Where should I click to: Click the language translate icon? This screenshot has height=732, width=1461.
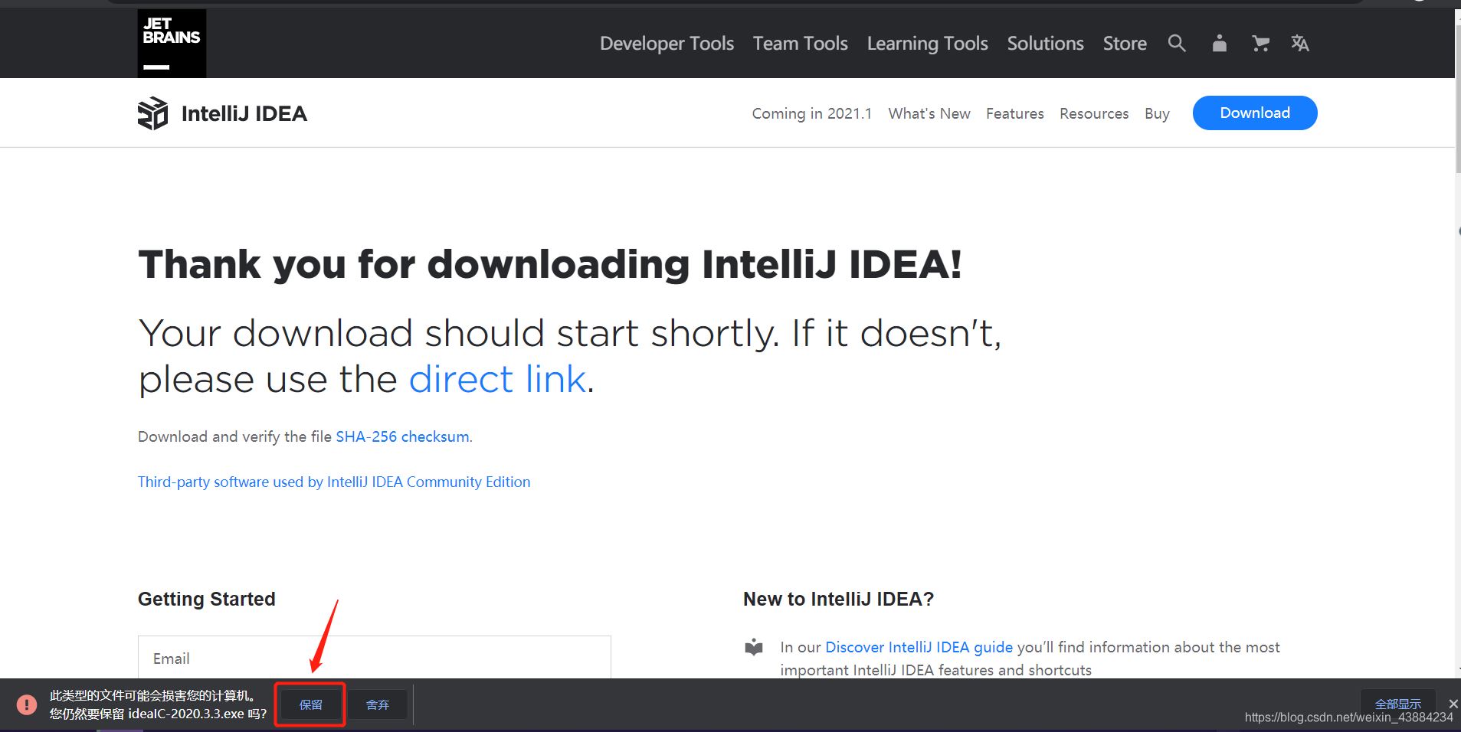click(1300, 44)
